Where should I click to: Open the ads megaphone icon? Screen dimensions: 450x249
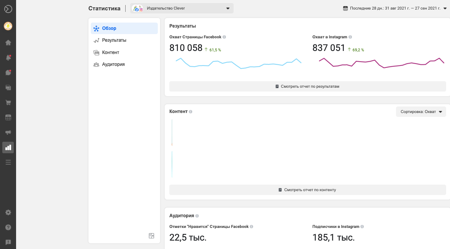(x=8, y=133)
